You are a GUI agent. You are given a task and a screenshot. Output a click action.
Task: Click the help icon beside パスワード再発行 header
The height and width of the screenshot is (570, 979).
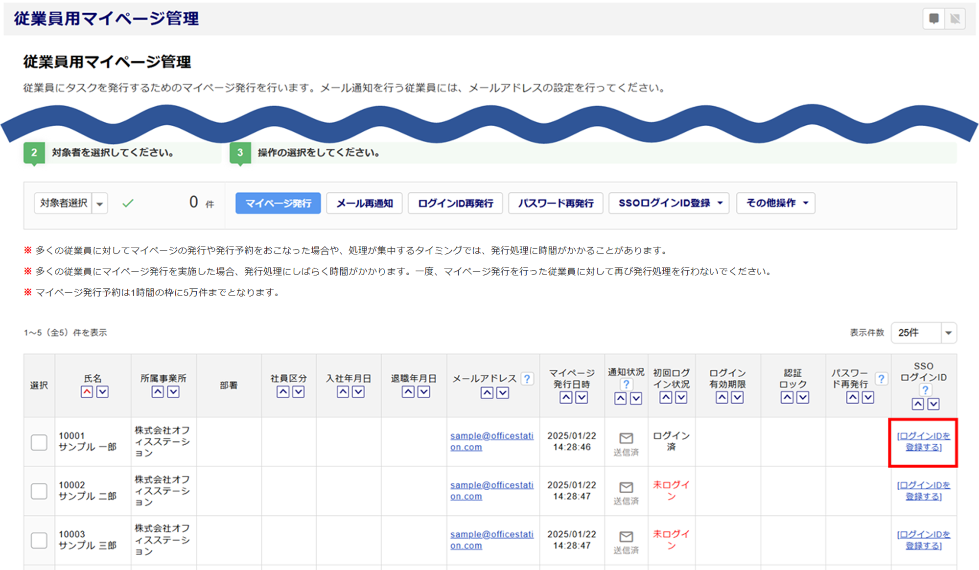881,379
